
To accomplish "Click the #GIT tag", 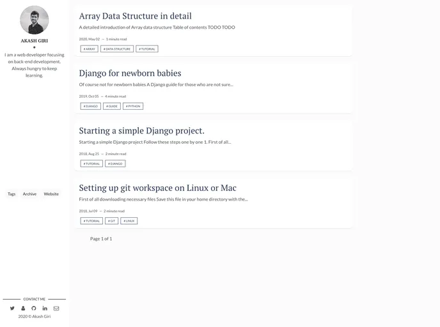I will point(111,221).
